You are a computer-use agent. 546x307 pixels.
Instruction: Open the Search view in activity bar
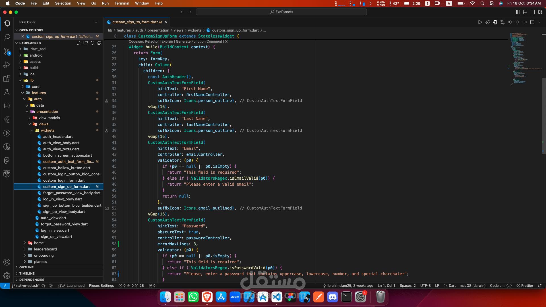pyautogui.click(x=7, y=37)
